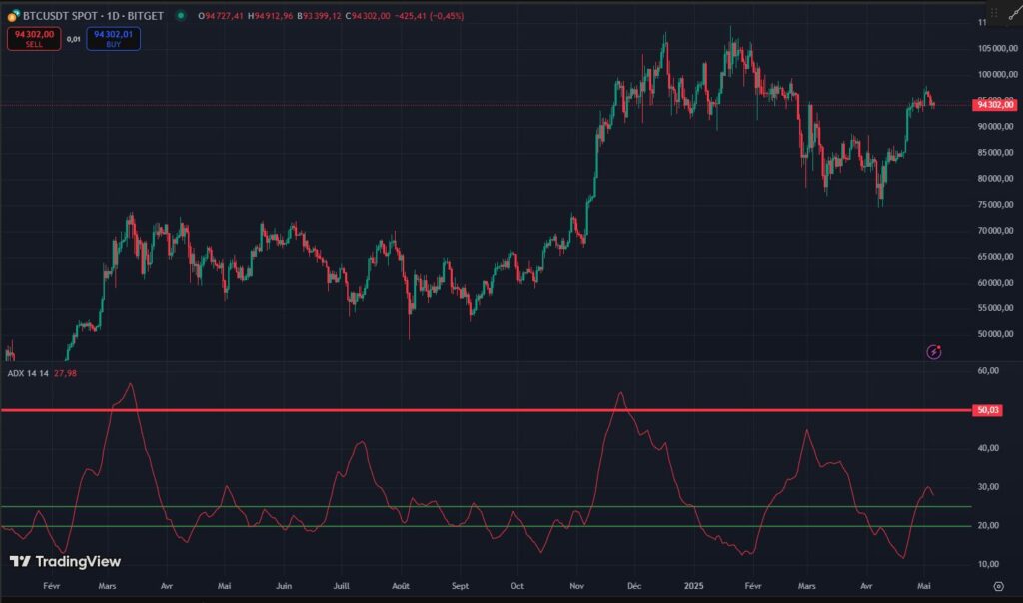Select the 2025 label on the time axis

(692, 587)
